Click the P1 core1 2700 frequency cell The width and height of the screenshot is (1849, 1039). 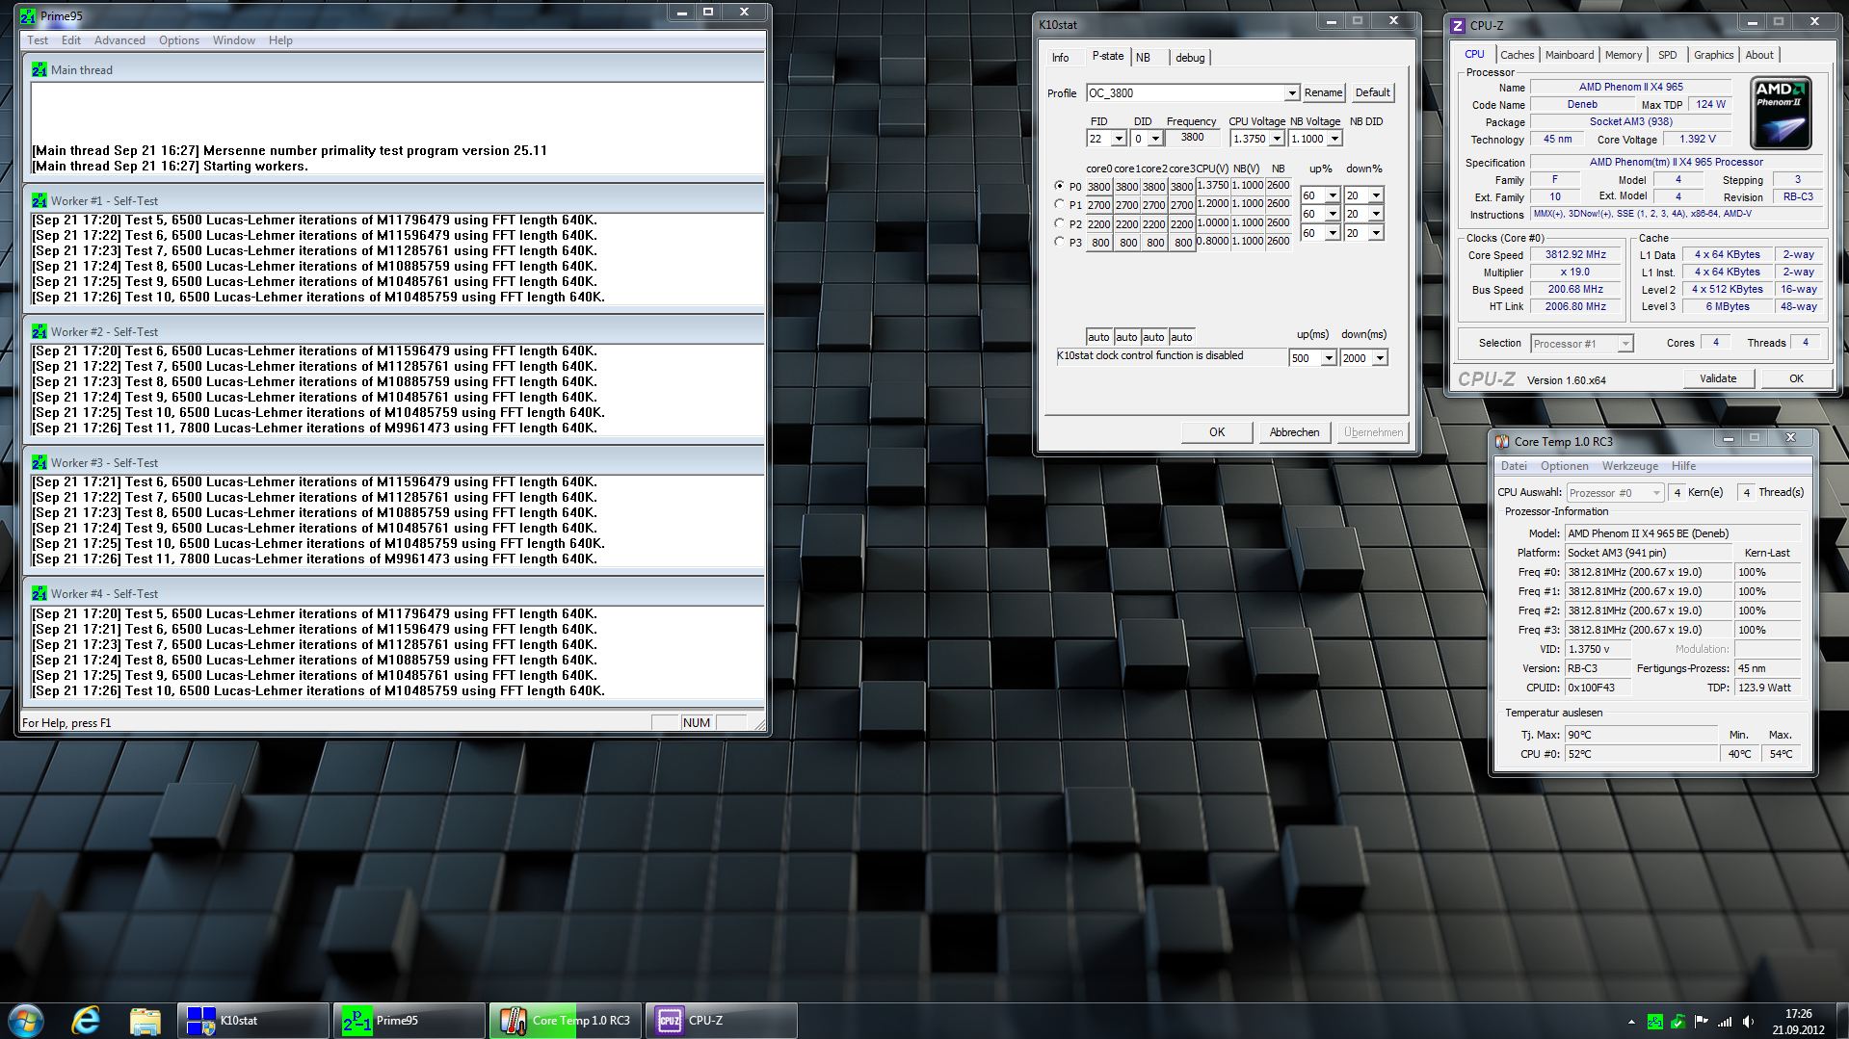[1126, 205]
